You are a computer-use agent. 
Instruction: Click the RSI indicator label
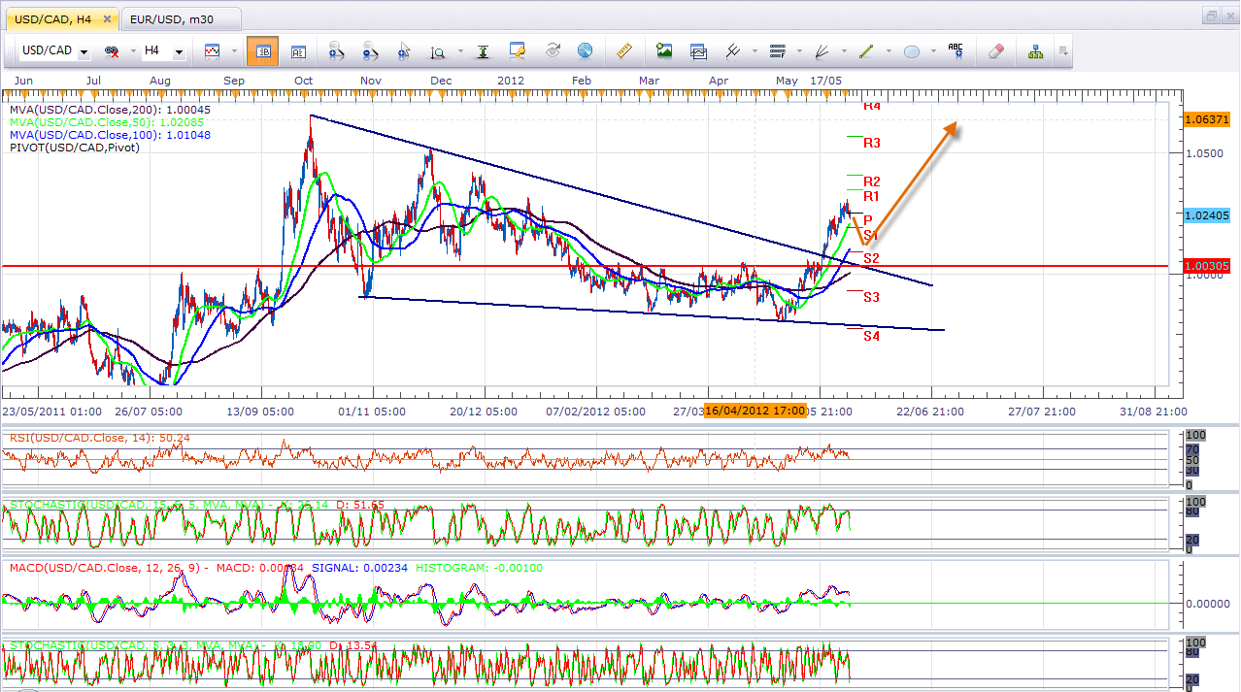point(99,438)
